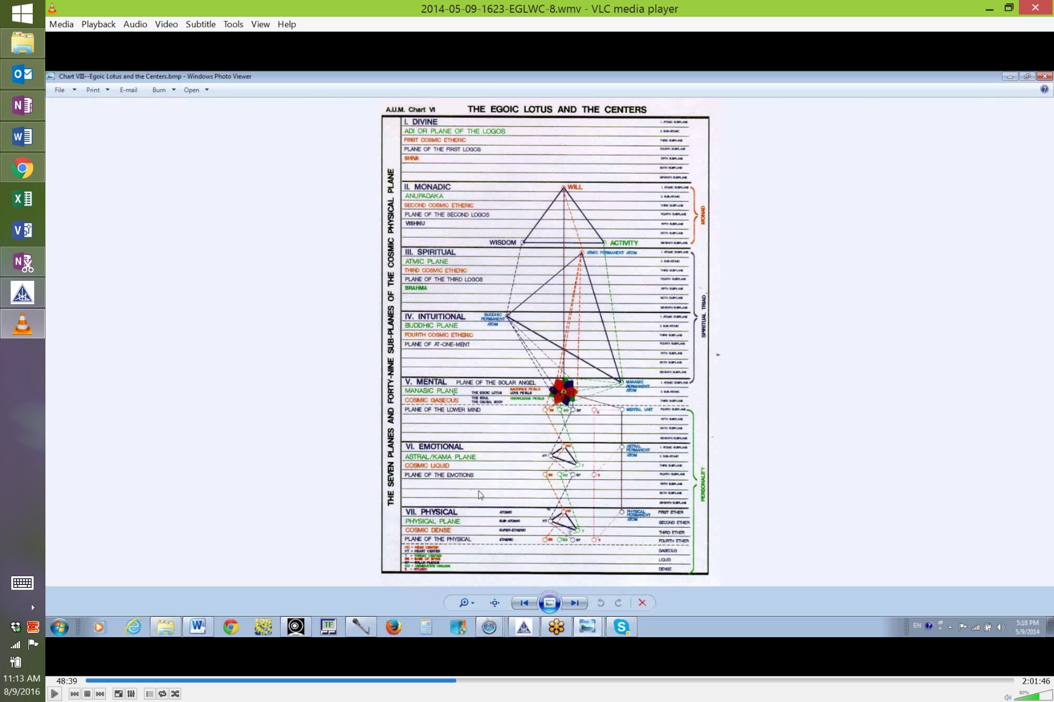Click VLC cone icon in left taskbar
Viewport: 1054px width, 702px height.
click(x=22, y=324)
